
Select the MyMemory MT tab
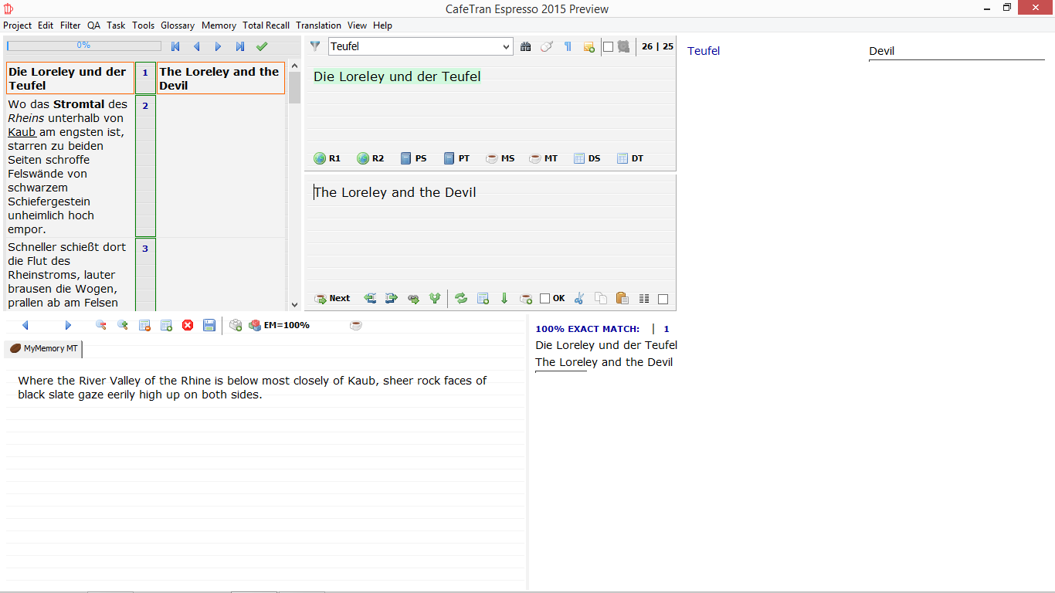click(44, 348)
